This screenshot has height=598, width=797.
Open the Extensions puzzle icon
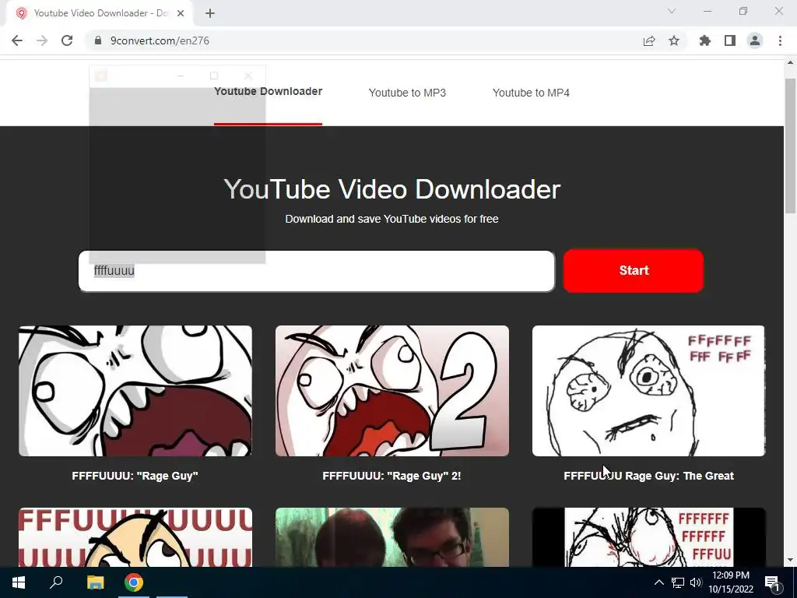pyautogui.click(x=705, y=40)
